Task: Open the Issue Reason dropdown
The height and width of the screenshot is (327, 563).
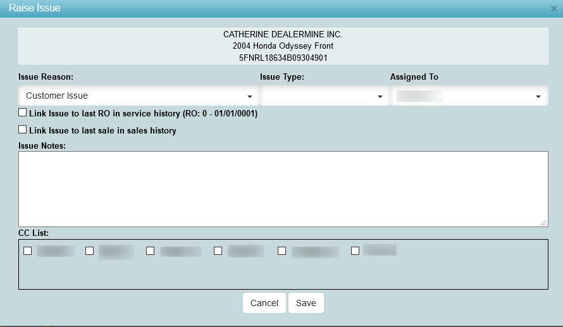Action: pos(139,96)
